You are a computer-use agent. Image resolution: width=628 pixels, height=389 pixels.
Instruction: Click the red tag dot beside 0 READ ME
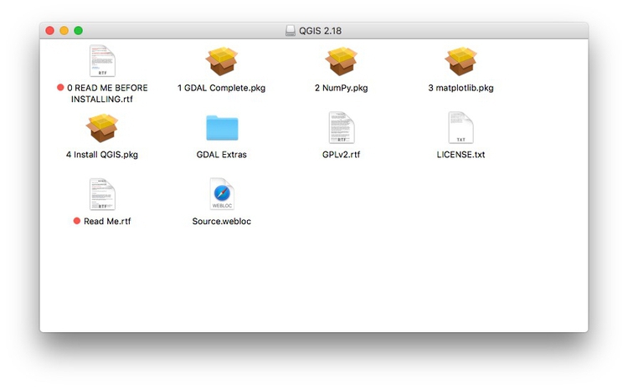(x=60, y=87)
